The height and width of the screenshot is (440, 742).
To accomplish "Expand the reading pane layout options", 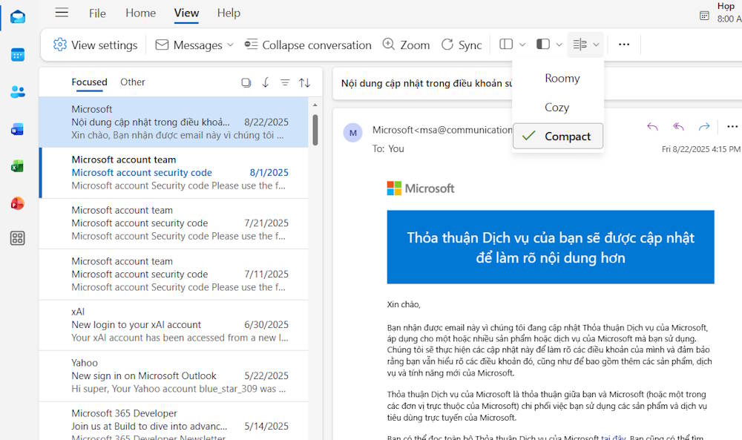I will 559,45.
